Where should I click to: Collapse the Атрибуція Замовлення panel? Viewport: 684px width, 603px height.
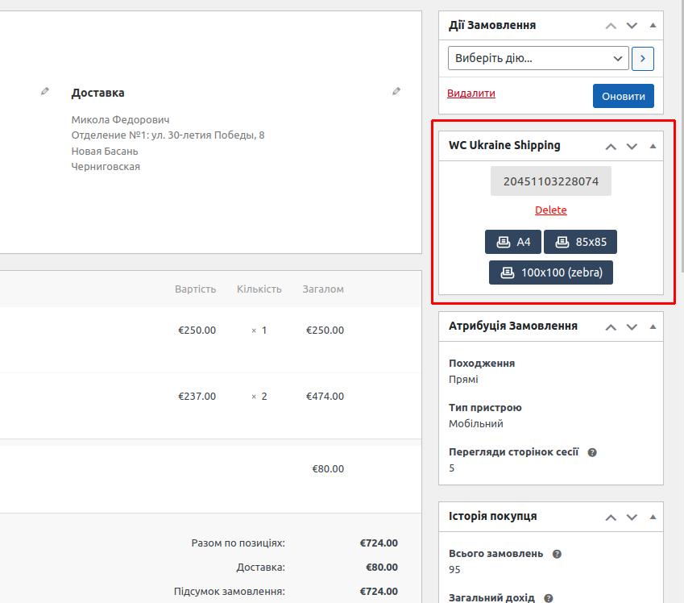[x=653, y=326]
